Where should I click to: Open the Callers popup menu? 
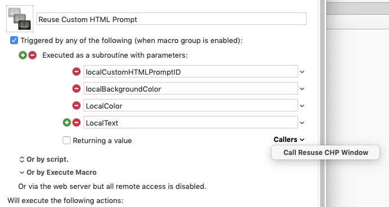click(x=289, y=140)
